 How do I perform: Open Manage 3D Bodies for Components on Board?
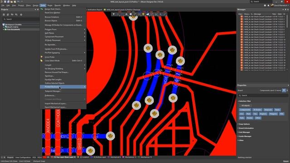pyautogui.click(x=63, y=25)
